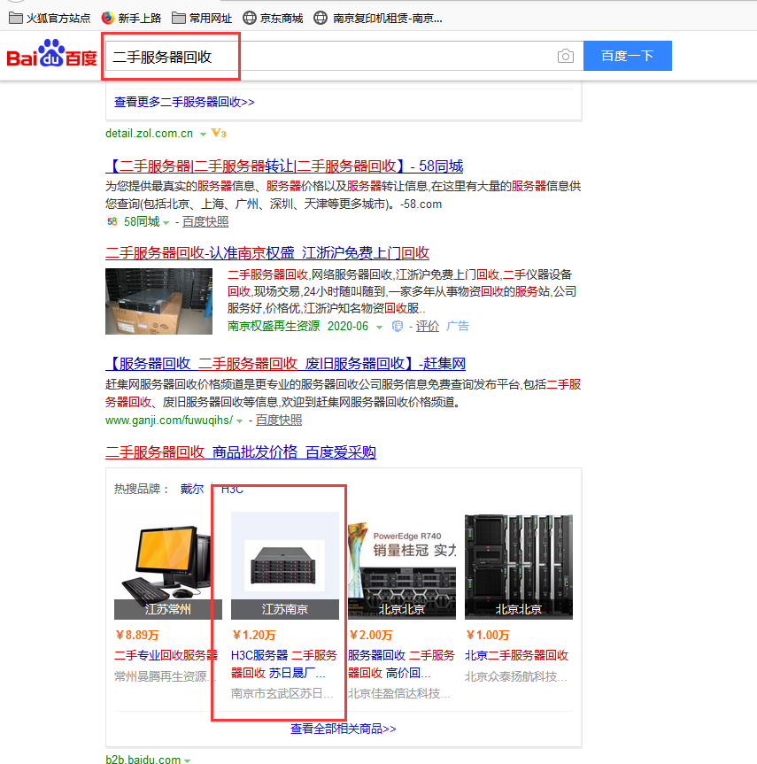Open 二手专业回收服务器 product link
Viewport: 757px width, 764px height.
pos(166,655)
